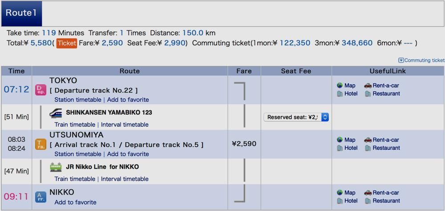This screenshot has height=211, width=445.
Task: Open Station timetable for Tokyo
Action: pyautogui.click(x=78, y=100)
